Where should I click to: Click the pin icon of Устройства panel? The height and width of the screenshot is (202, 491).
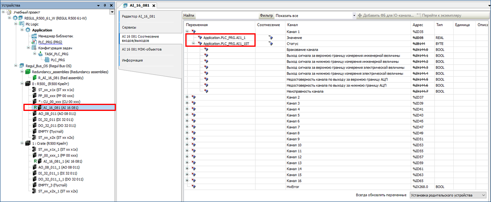coord(104,6)
